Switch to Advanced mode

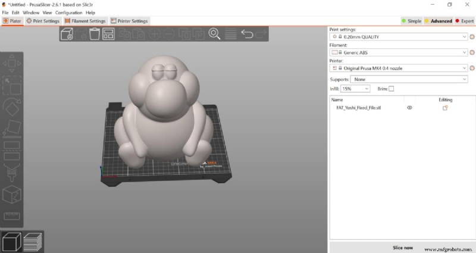tap(439, 21)
